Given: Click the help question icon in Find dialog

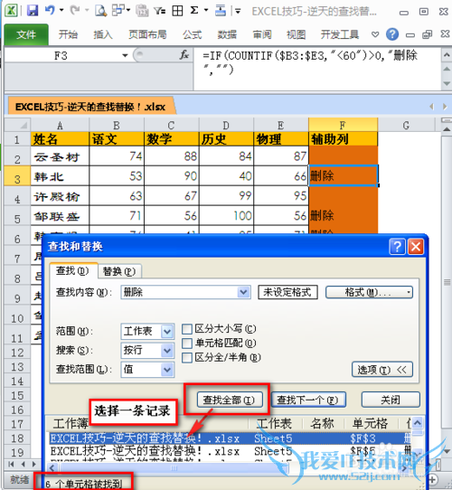Looking at the screenshot, I should (x=397, y=247).
